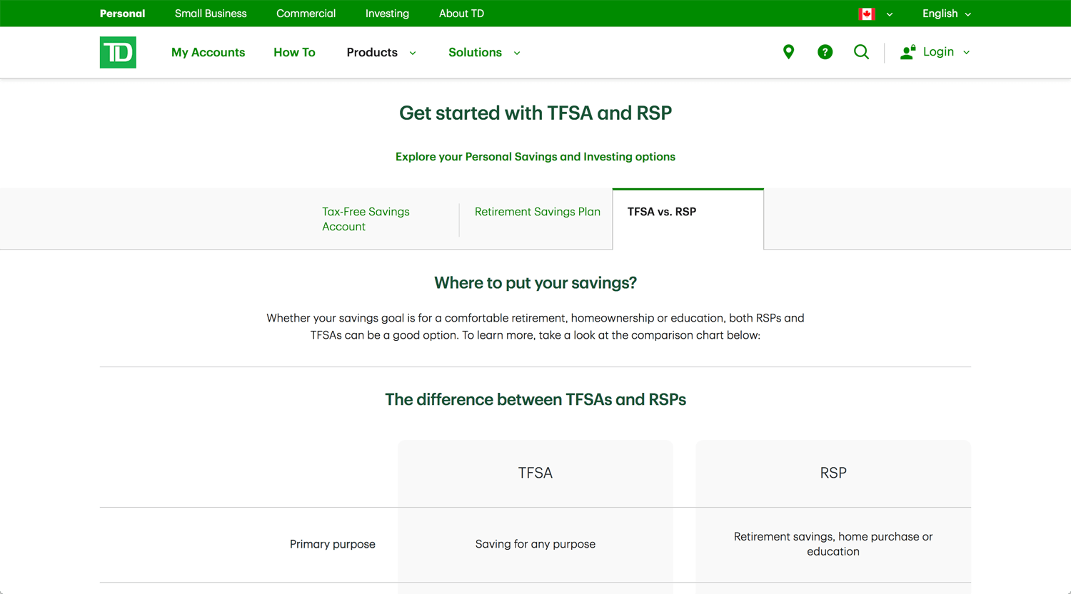1071x594 pixels.
Task: Click the RSP column header
Action: [833, 473]
